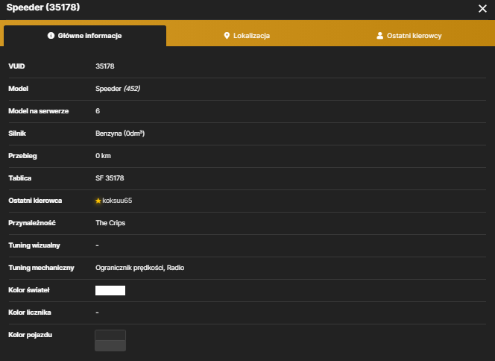Open last driver koksuu65 profile
This screenshot has width=495, height=361.
click(117, 201)
